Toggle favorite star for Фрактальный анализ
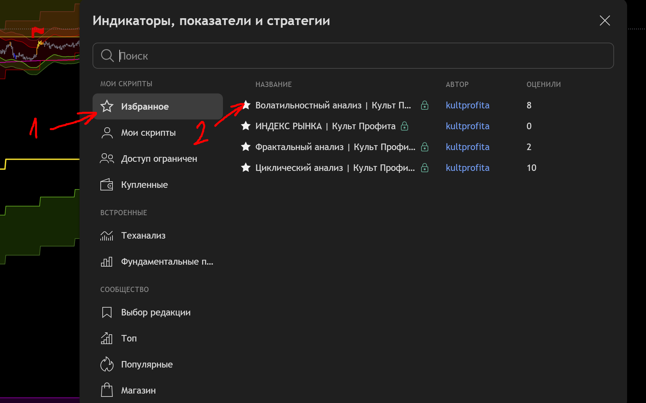This screenshot has width=646, height=403. click(246, 147)
